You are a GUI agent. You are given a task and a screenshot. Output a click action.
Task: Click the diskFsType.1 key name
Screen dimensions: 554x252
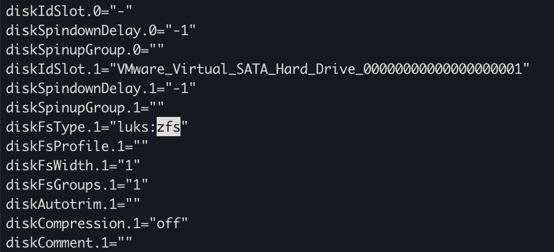53,127
